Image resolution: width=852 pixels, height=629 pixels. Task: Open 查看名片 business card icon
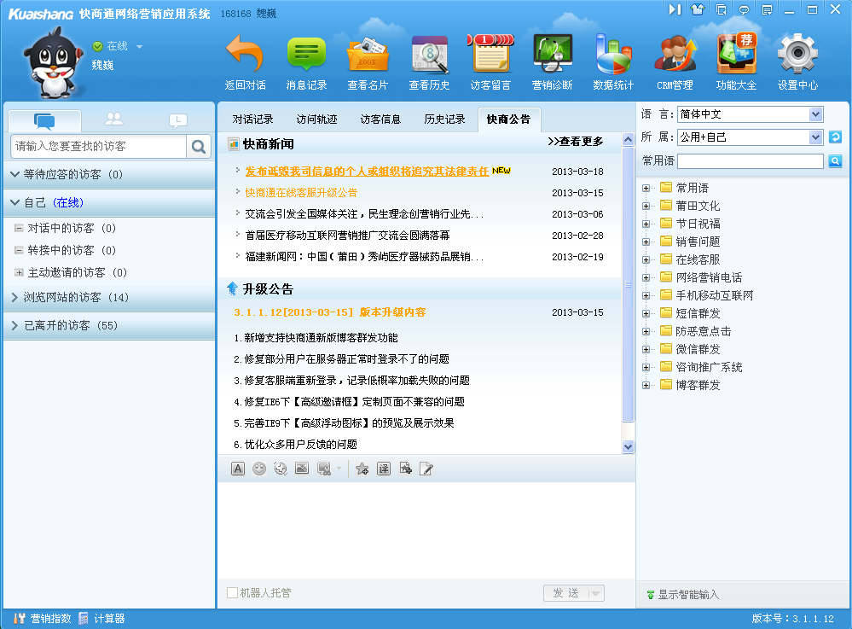tap(368, 55)
